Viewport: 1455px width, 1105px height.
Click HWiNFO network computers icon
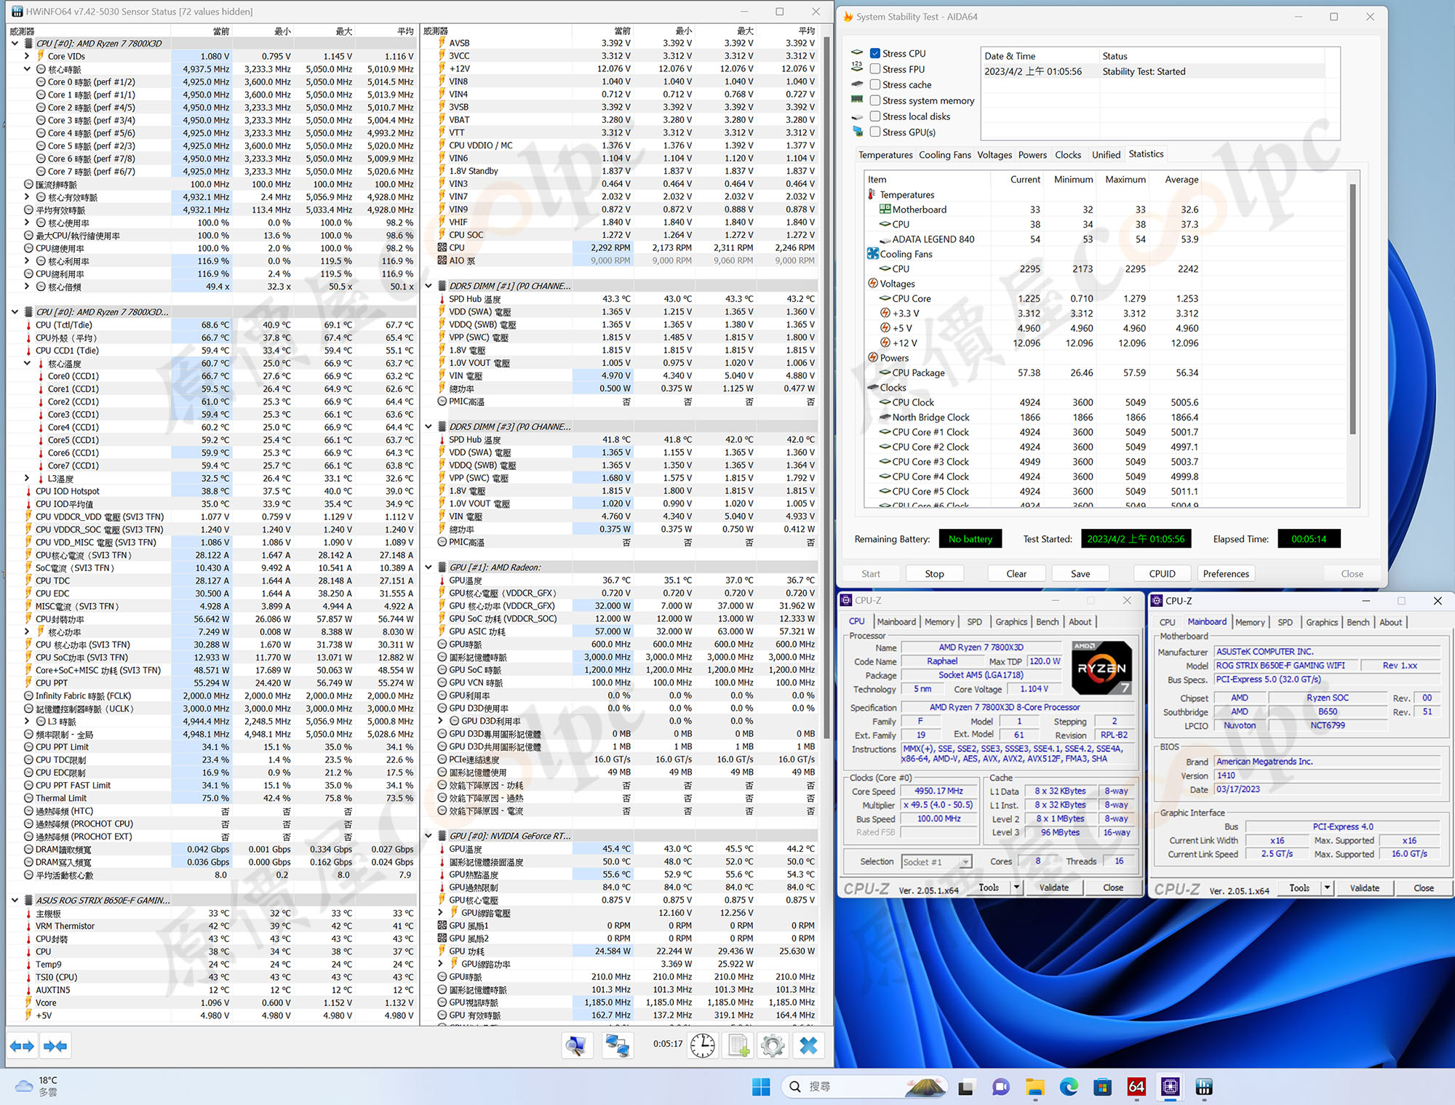coord(618,1046)
